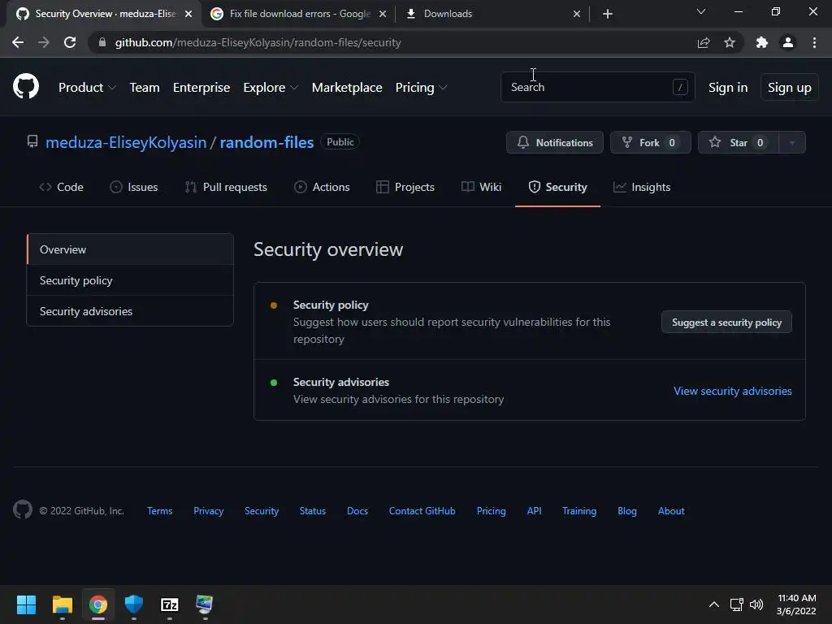The height and width of the screenshot is (624, 832).
Task: Click the footer GitHub logo icon
Action: (22, 510)
